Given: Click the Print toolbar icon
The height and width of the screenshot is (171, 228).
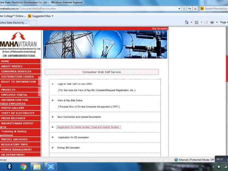Looking at the screenshot, I should 212,22.
